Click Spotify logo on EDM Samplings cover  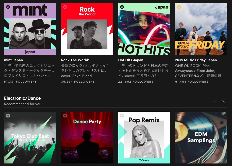[x=179, y=116]
